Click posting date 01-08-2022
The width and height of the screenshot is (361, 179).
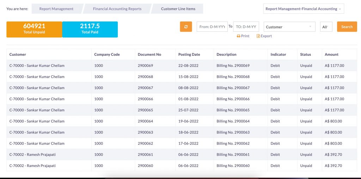(x=188, y=99)
